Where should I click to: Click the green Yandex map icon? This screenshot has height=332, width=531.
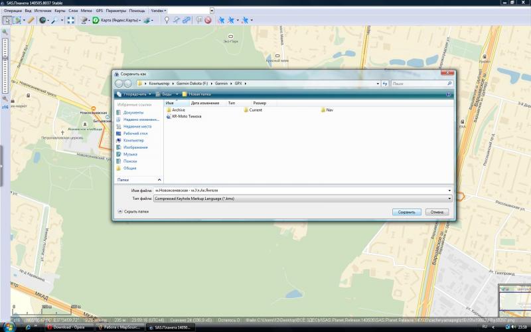[96, 21]
